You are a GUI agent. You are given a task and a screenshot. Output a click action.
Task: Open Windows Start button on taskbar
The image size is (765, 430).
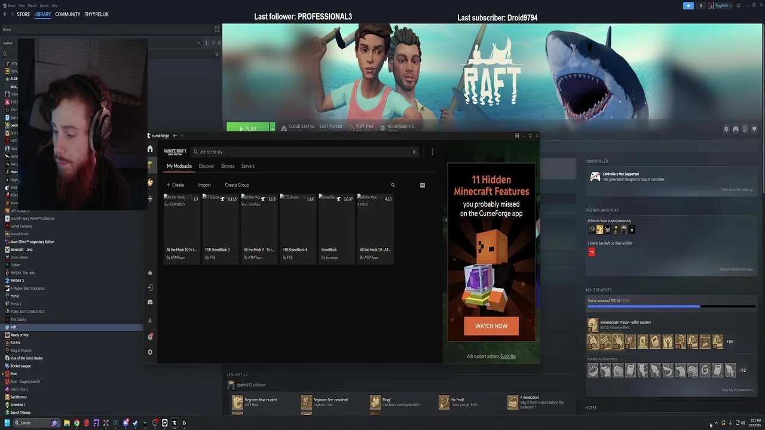pyautogui.click(x=7, y=423)
